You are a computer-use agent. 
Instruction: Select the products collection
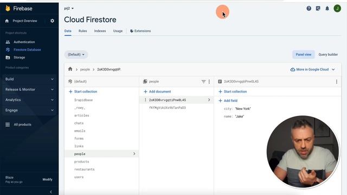click(x=81, y=161)
